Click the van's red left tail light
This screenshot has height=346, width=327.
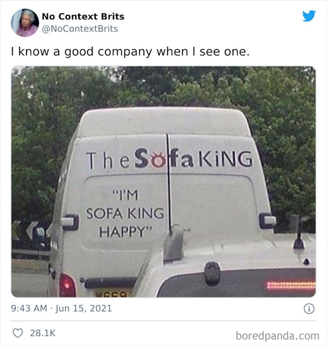coord(67,284)
